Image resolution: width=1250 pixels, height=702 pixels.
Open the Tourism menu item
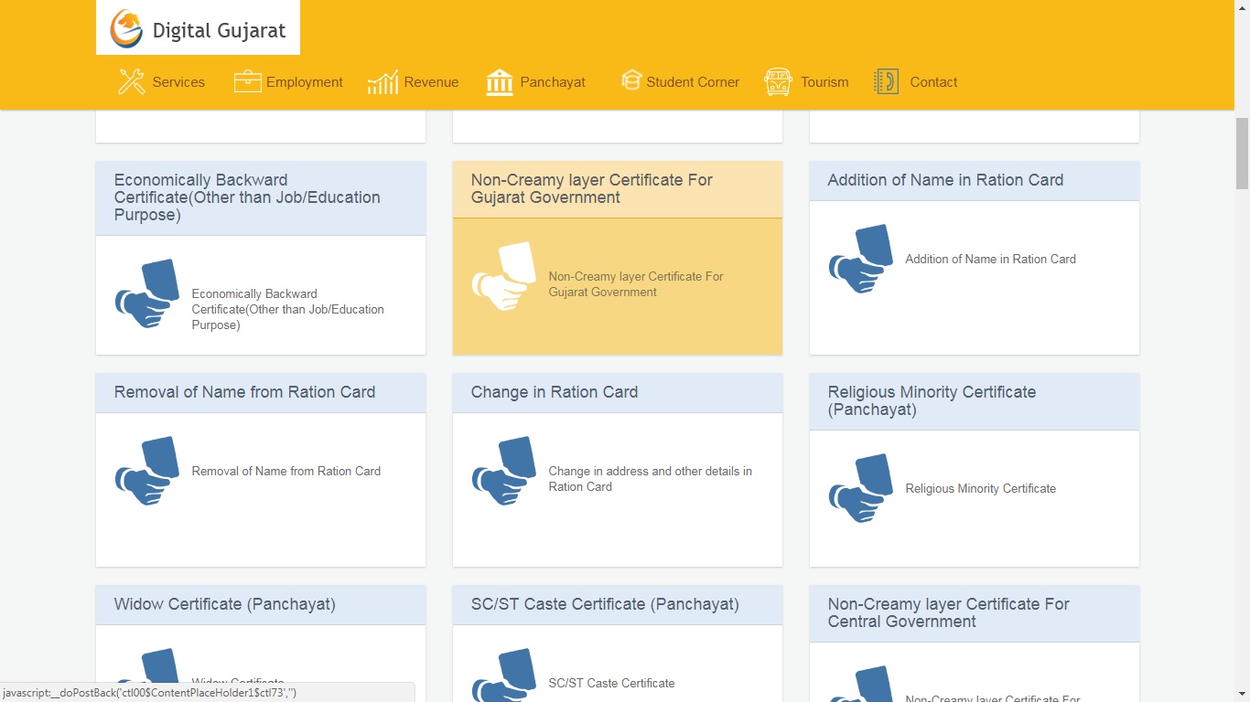point(824,82)
